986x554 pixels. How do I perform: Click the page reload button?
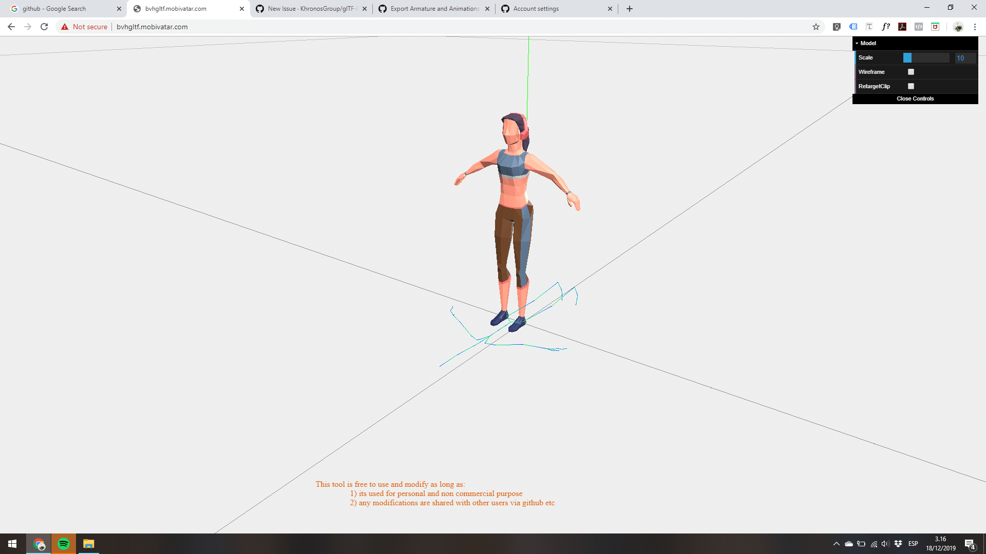(x=44, y=27)
